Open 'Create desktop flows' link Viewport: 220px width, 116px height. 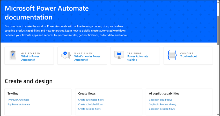tap(89, 109)
